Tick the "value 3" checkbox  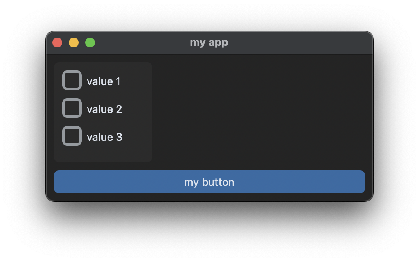click(72, 136)
